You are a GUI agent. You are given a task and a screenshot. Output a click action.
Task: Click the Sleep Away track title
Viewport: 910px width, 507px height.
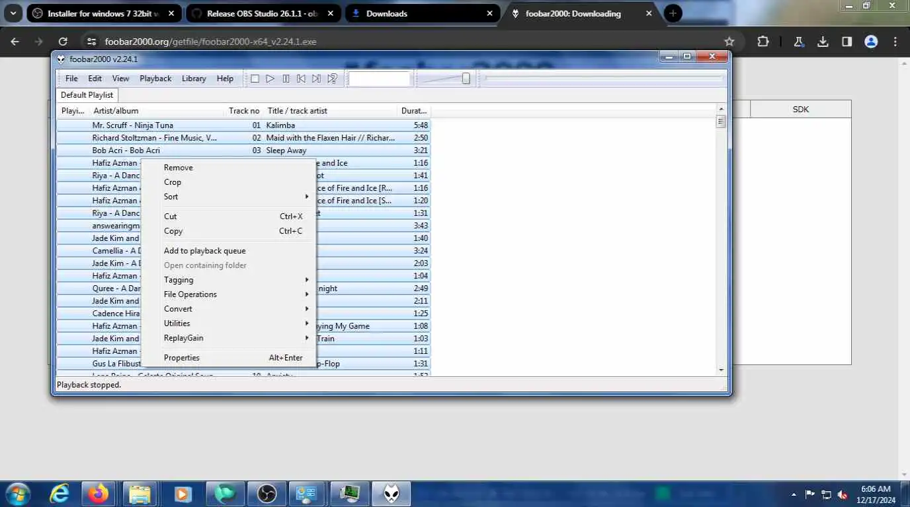coord(286,151)
